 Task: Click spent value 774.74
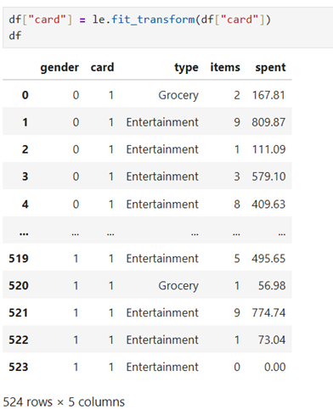coord(268,313)
